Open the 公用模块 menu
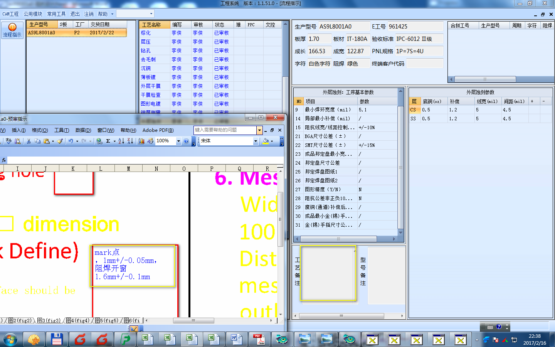The image size is (555, 347). tap(33, 14)
